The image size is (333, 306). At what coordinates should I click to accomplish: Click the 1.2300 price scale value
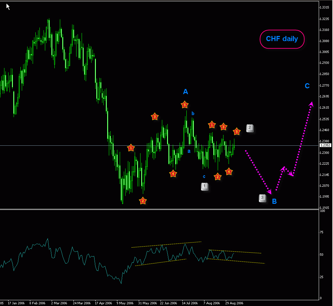coord(324,153)
